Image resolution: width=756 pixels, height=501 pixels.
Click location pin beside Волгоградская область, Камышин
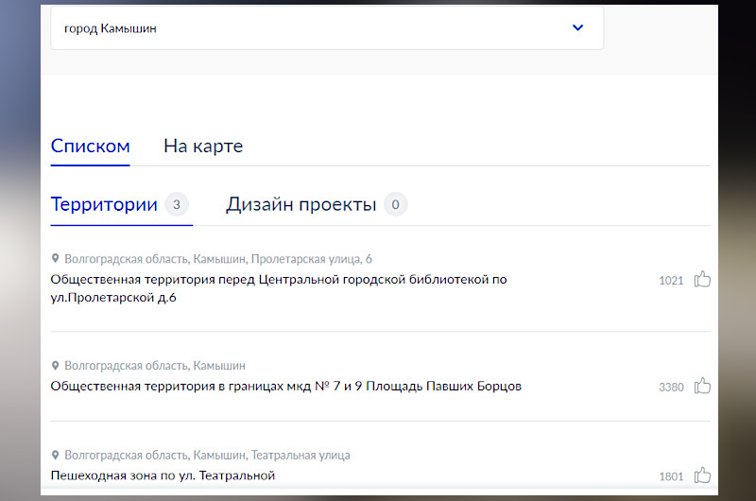coord(56,366)
